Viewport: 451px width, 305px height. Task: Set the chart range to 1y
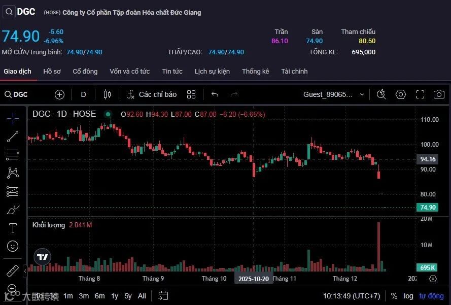[x=115, y=296]
